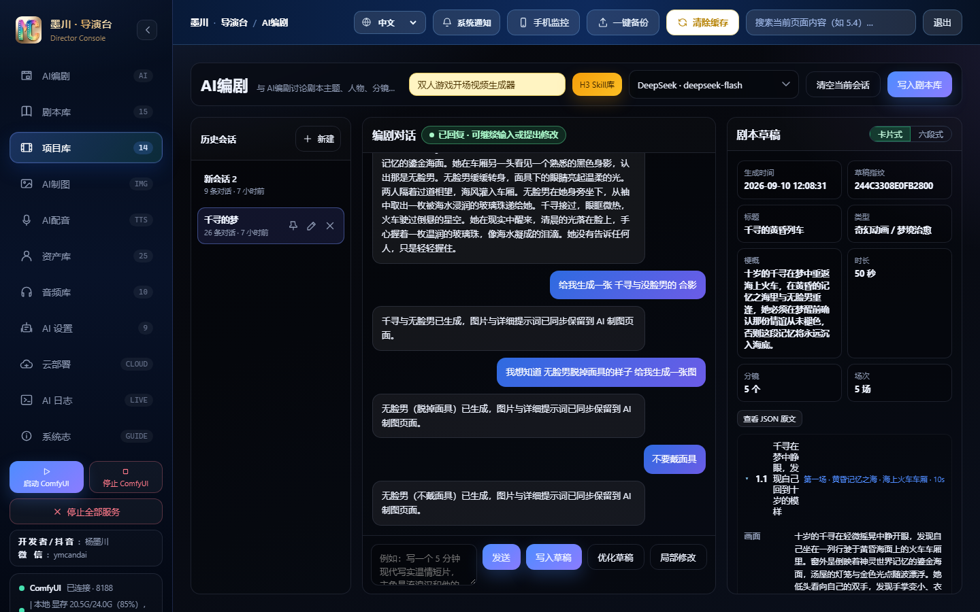Open 手机监控 from the top bar
This screenshot has height=612, width=980.
pyautogui.click(x=544, y=22)
